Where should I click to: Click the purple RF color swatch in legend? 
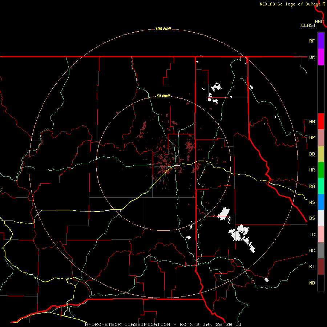tap(321, 41)
